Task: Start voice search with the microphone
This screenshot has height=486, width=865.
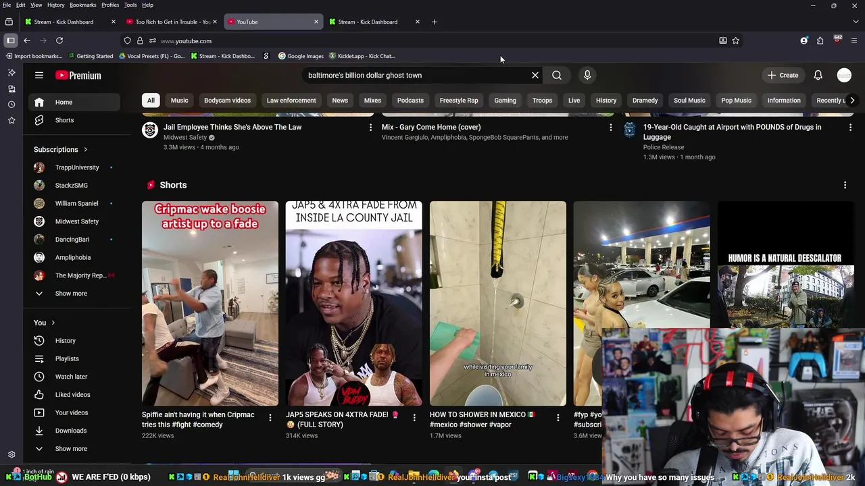Action: click(x=587, y=75)
